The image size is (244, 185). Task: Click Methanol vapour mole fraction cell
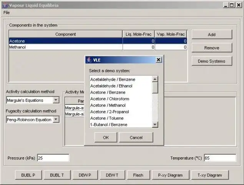coord(171,47)
